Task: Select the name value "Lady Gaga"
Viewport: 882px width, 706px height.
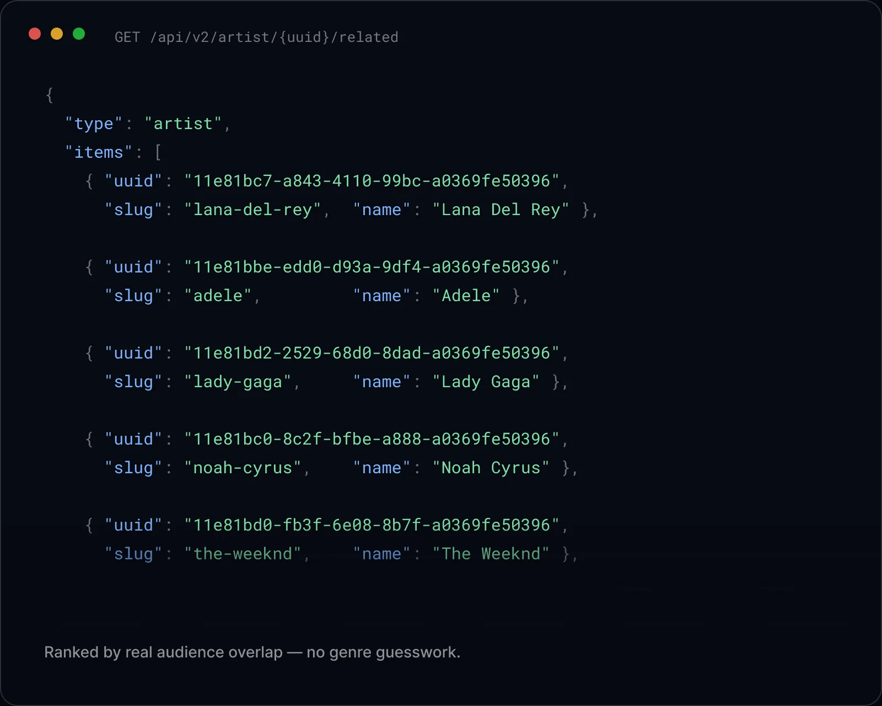Action: (x=486, y=382)
